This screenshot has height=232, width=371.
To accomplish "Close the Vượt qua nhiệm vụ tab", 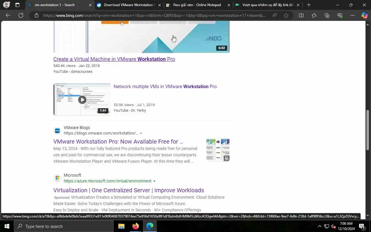I will 298,5.
